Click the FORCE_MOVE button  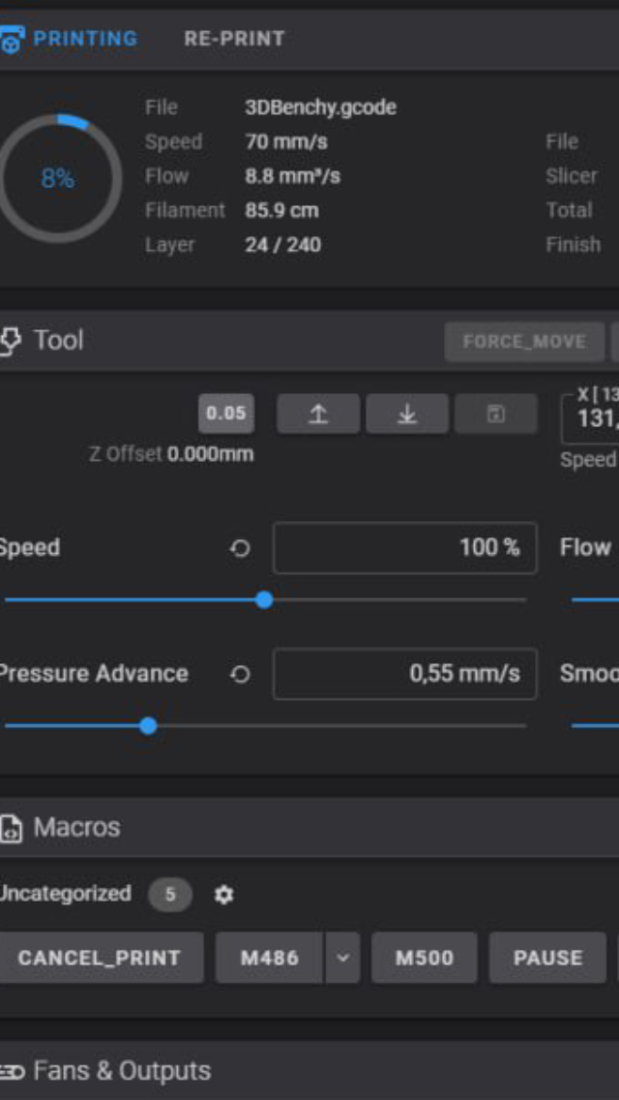524,342
